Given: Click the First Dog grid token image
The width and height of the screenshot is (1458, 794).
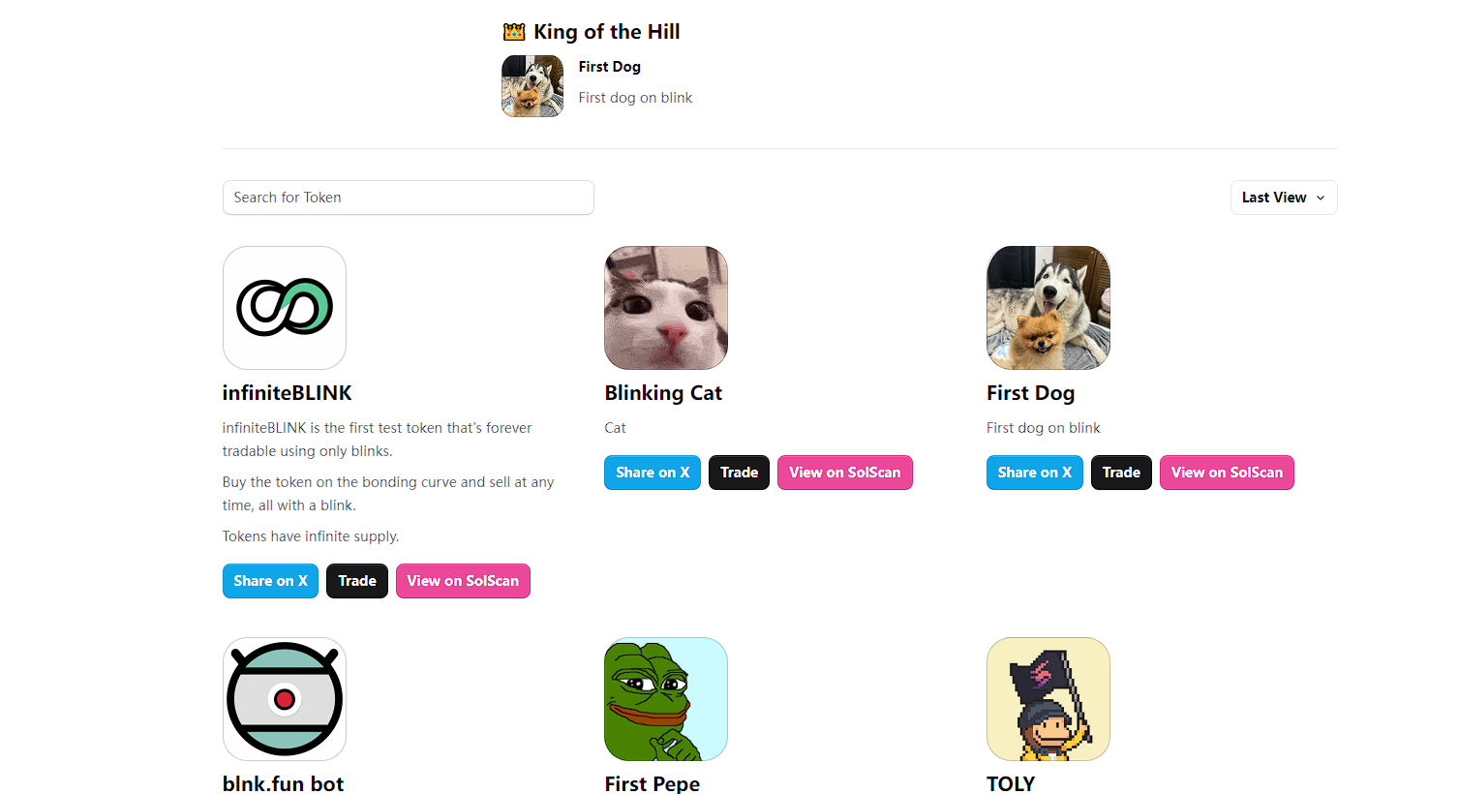Looking at the screenshot, I should pos(1048,308).
